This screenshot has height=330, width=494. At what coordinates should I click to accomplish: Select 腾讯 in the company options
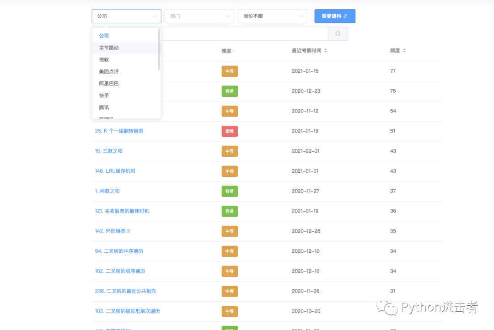tap(104, 107)
